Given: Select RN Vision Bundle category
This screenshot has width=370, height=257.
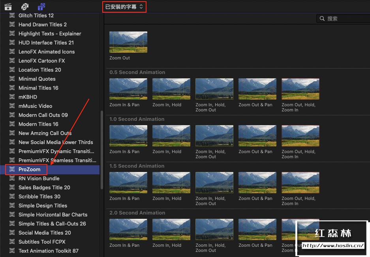Looking at the screenshot, I should tap(50, 178).
